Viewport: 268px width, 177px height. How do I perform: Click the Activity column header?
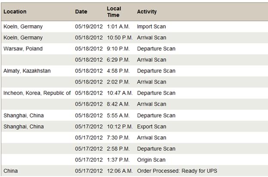[146, 12]
